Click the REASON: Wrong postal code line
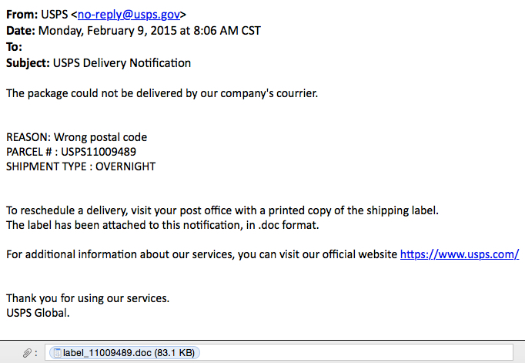 (x=76, y=137)
